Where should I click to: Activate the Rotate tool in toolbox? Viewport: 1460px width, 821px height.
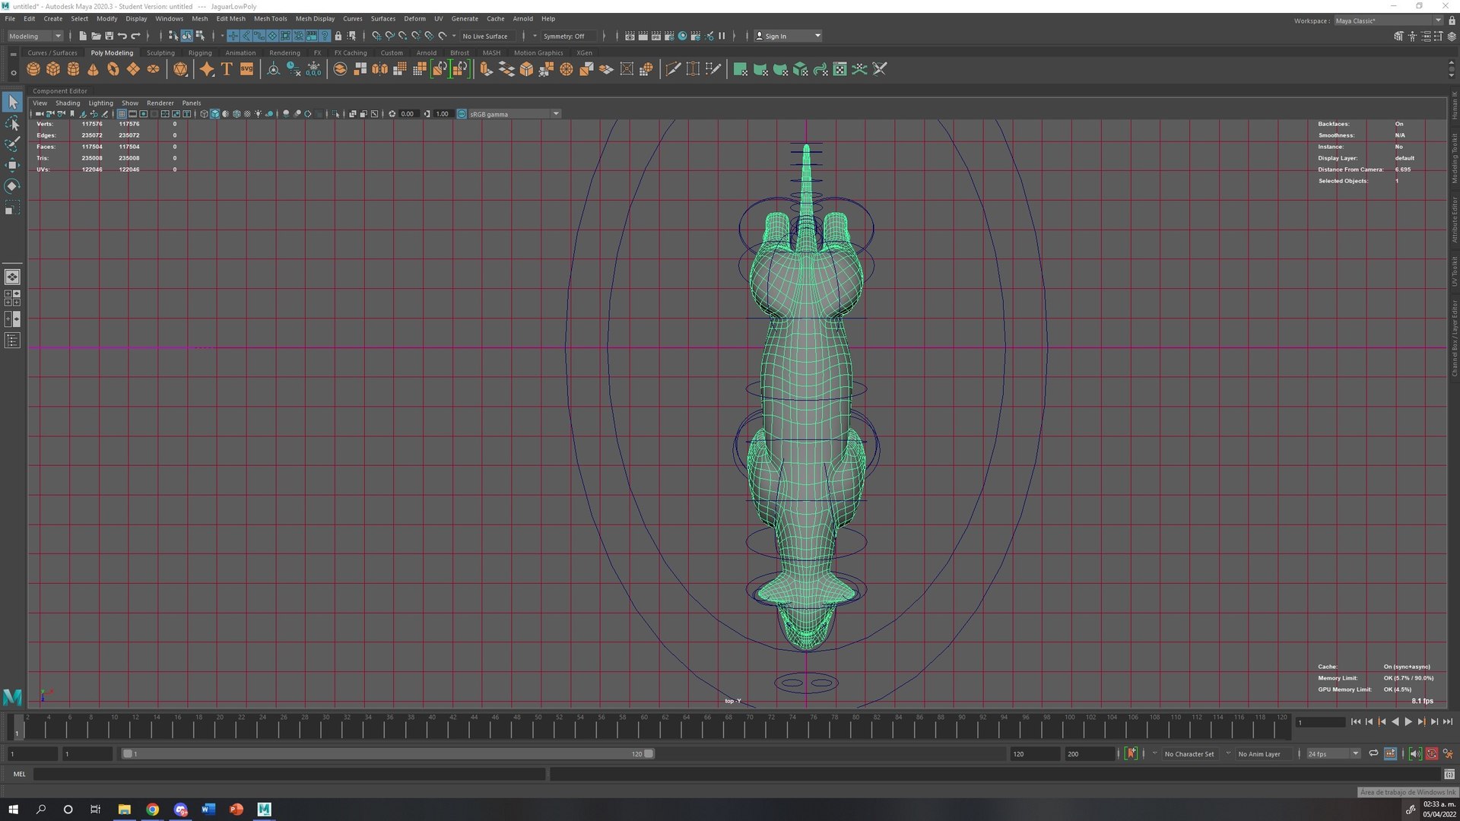[12, 186]
